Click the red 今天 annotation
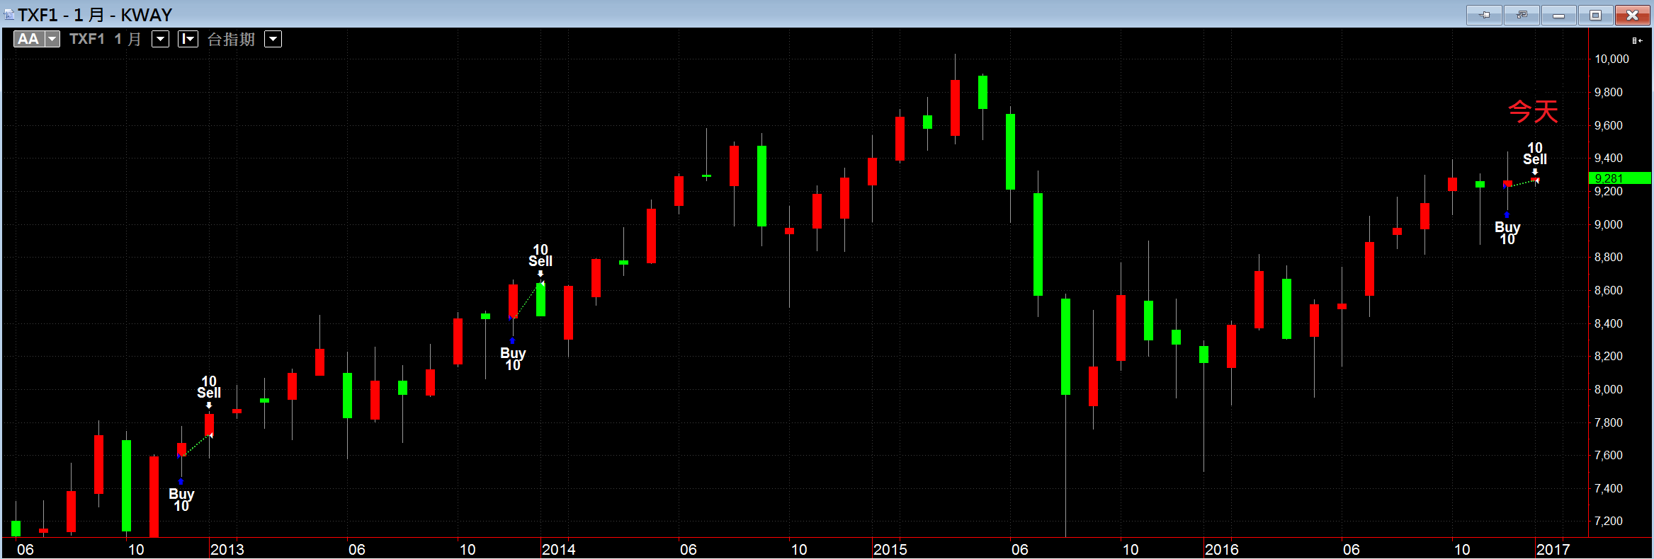The width and height of the screenshot is (1654, 559). coord(1533,111)
